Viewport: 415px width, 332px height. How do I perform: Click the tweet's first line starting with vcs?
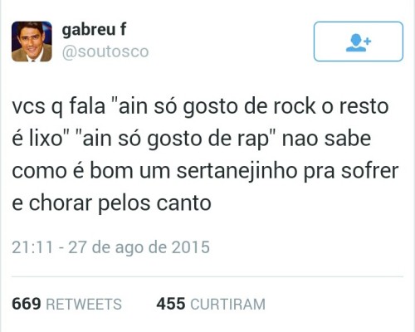(200, 106)
